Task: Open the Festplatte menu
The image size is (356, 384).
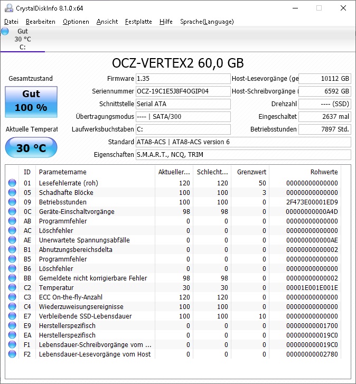Action: click(x=138, y=22)
